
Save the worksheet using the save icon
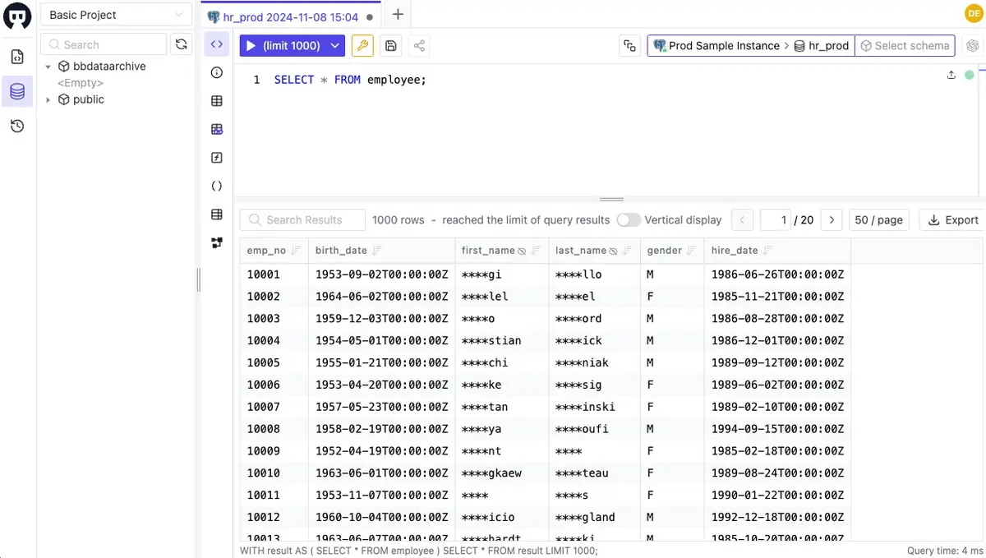pos(390,45)
